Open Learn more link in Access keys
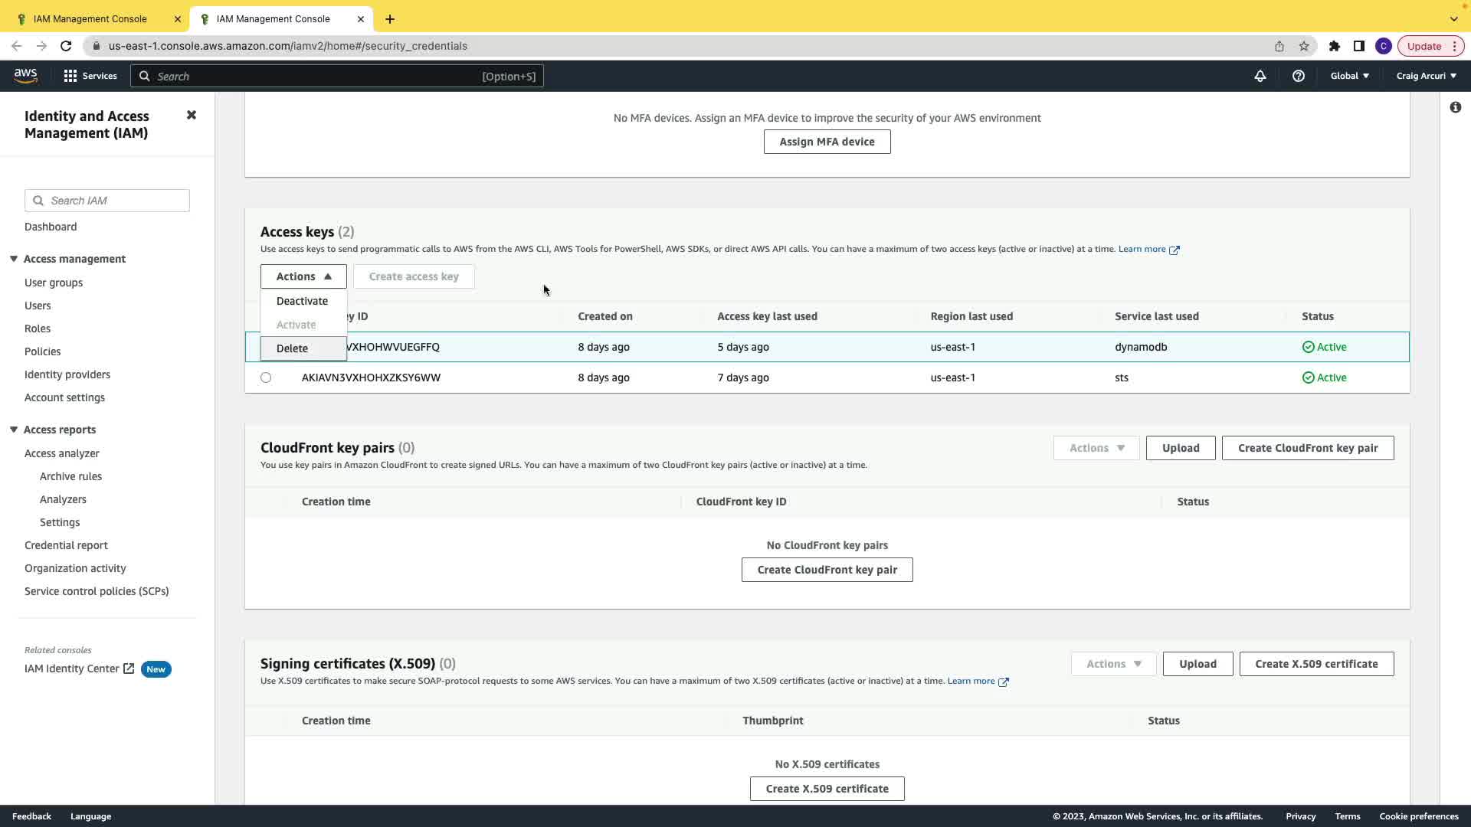 pos(1142,249)
